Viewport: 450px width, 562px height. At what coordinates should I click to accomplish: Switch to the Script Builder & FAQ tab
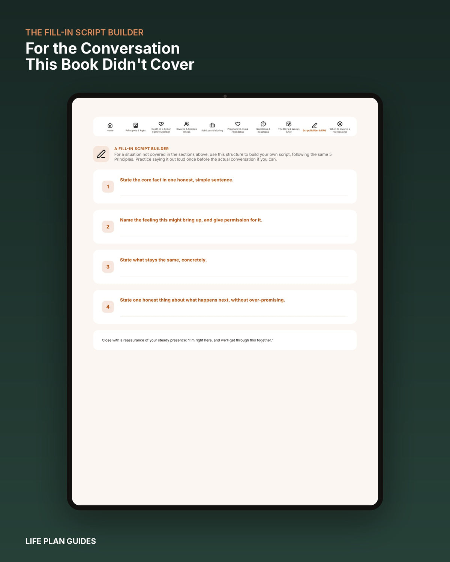314,127
